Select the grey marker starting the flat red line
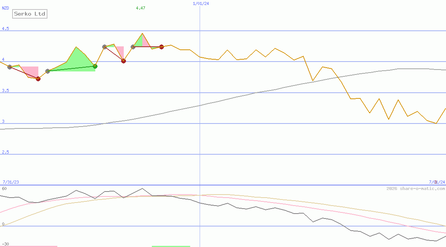446x247 pixels. [133, 47]
